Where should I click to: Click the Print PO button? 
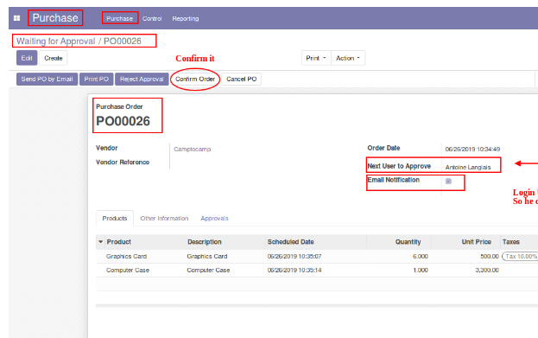click(x=97, y=79)
